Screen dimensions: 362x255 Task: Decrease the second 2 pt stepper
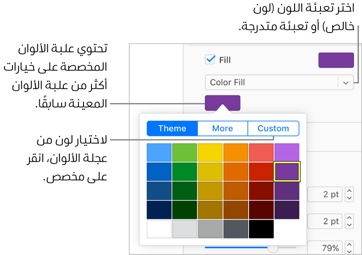(350, 225)
